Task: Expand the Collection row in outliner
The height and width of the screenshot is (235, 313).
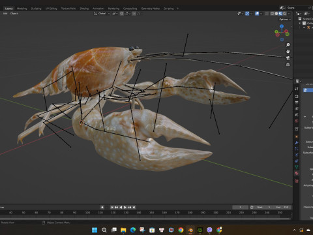Action: [x=300, y=23]
